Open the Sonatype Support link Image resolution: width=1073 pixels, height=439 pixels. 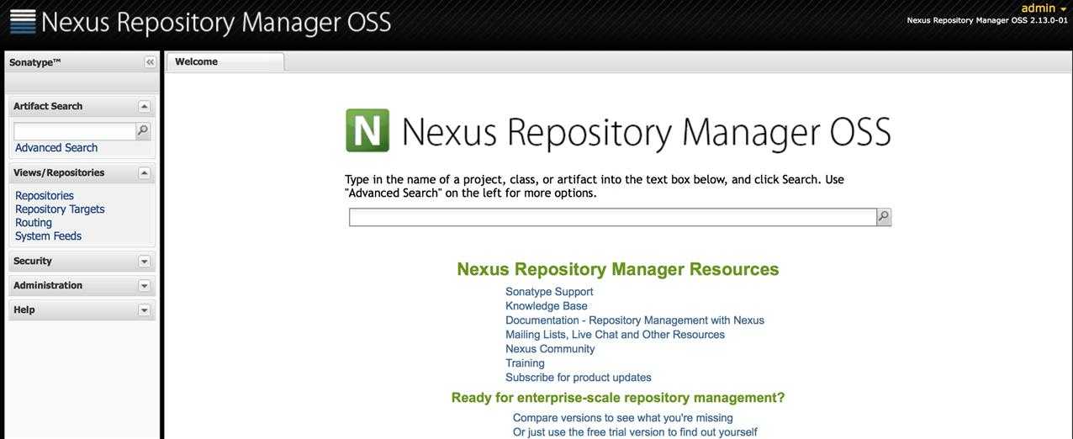click(549, 292)
